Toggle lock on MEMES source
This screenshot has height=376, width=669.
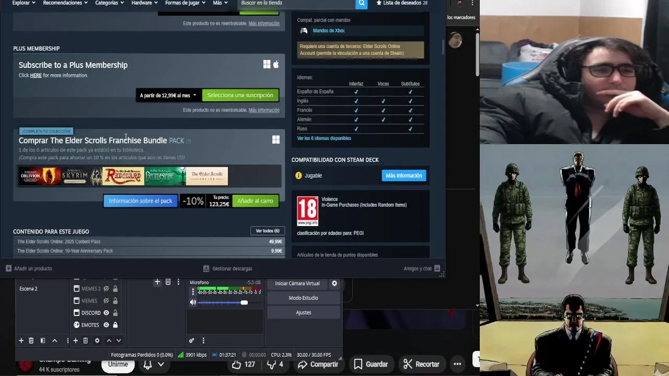coord(115,301)
